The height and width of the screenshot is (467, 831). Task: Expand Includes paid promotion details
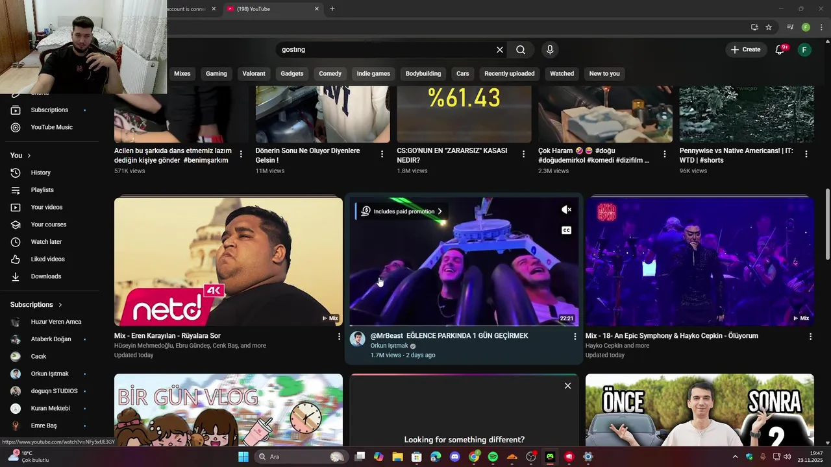pyautogui.click(x=403, y=211)
